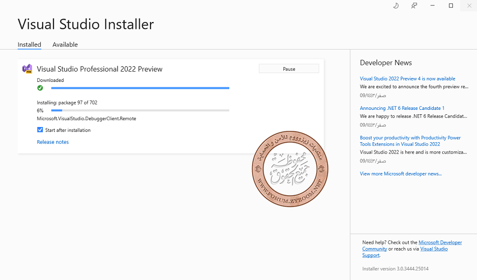Open Visual Studio 2022 Preview 4 news
This screenshot has width=477, height=280.
407,78
